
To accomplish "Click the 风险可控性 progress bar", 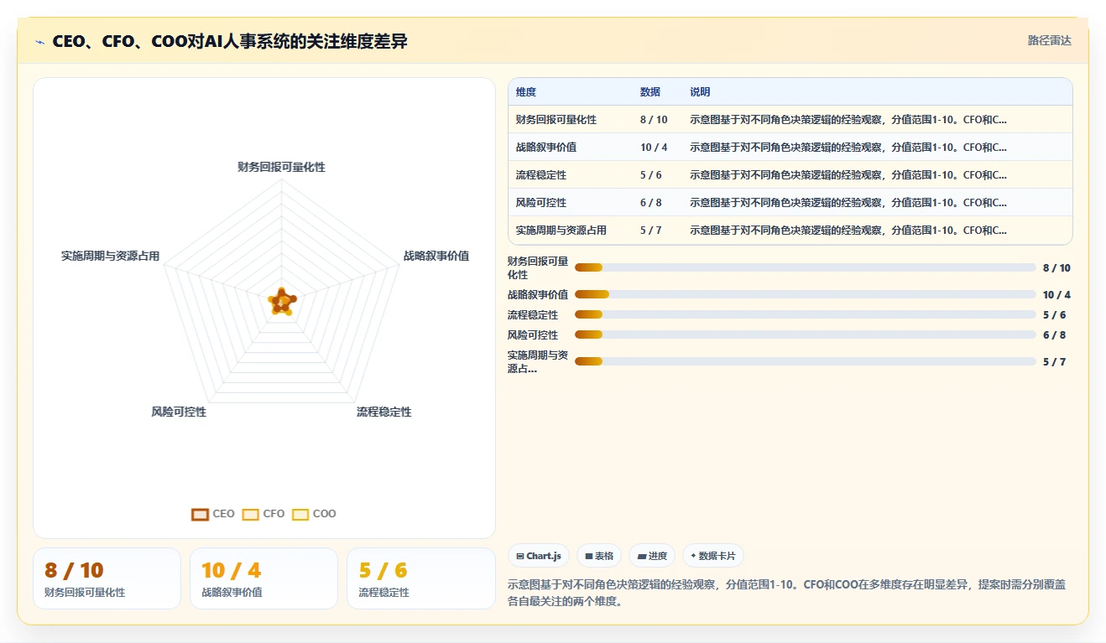I will pyautogui.click(x=806, y=334).
